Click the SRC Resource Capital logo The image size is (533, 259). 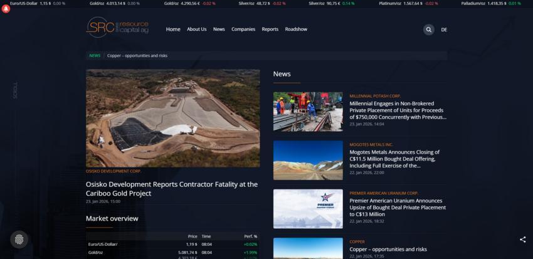click(118, 27)
